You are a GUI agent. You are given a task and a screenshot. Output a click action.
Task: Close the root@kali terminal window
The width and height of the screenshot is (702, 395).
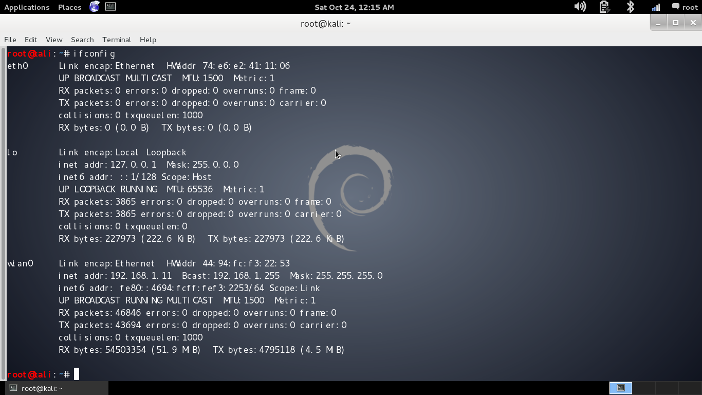[693, 23]
